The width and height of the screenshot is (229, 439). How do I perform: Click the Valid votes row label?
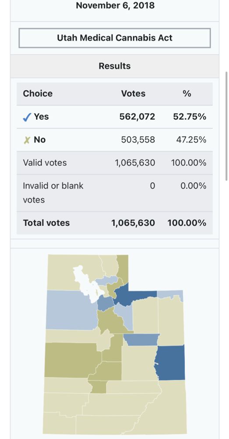coord(45,163)
